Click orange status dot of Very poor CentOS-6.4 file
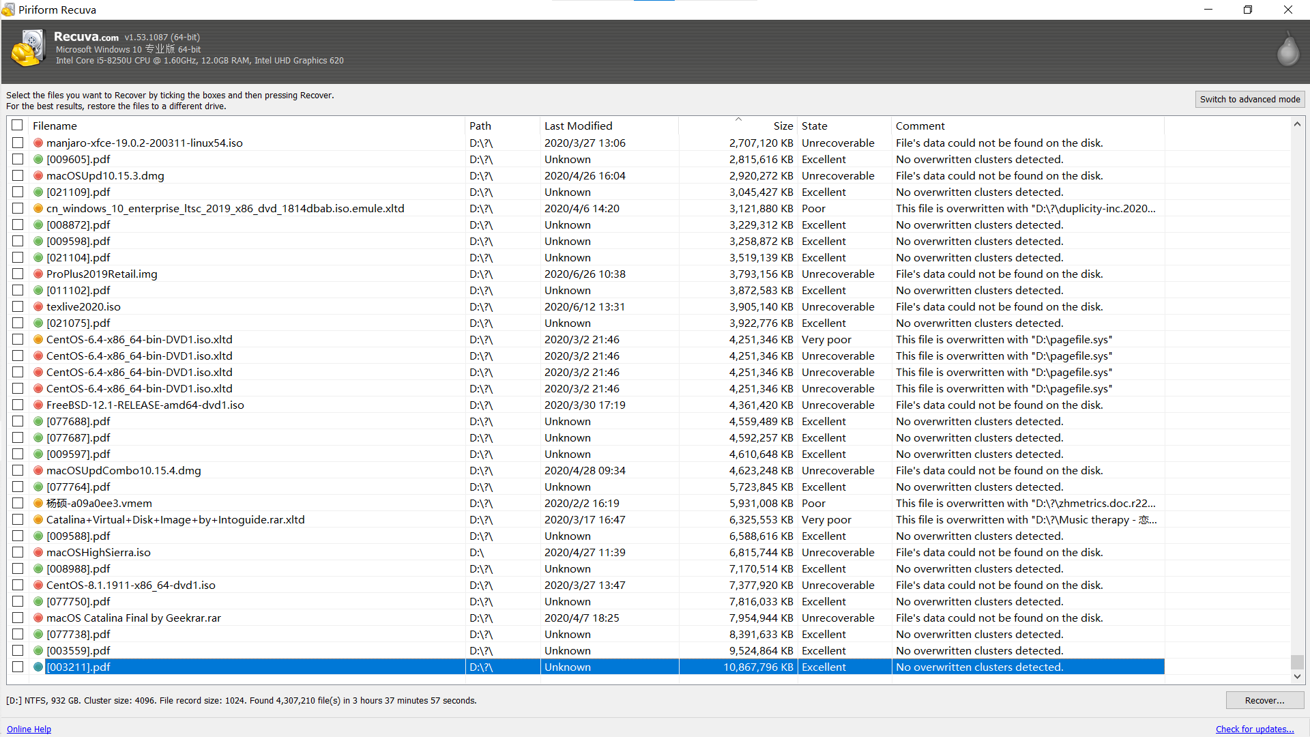This screenshot has width=1310, height=737. point(38,339)
